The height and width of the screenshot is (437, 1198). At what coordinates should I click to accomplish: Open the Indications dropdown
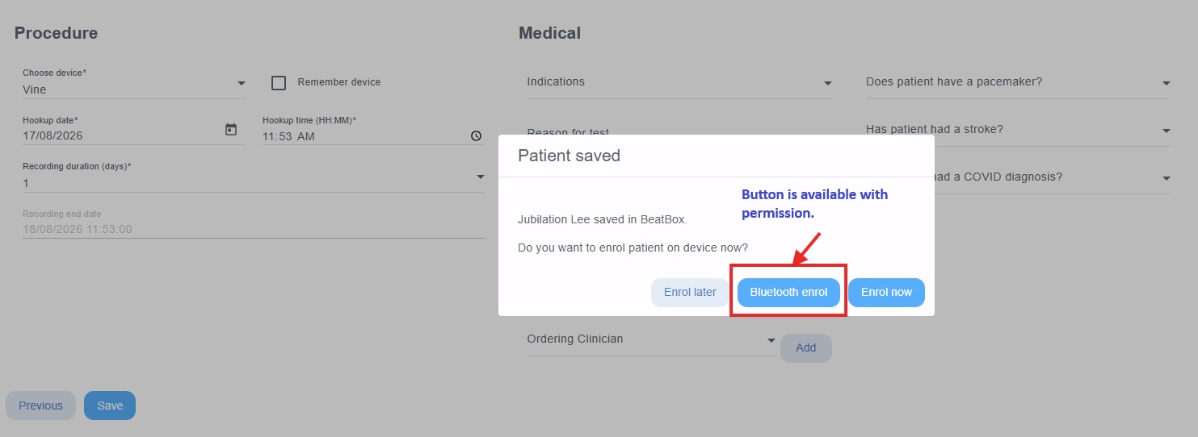point(679,82)
